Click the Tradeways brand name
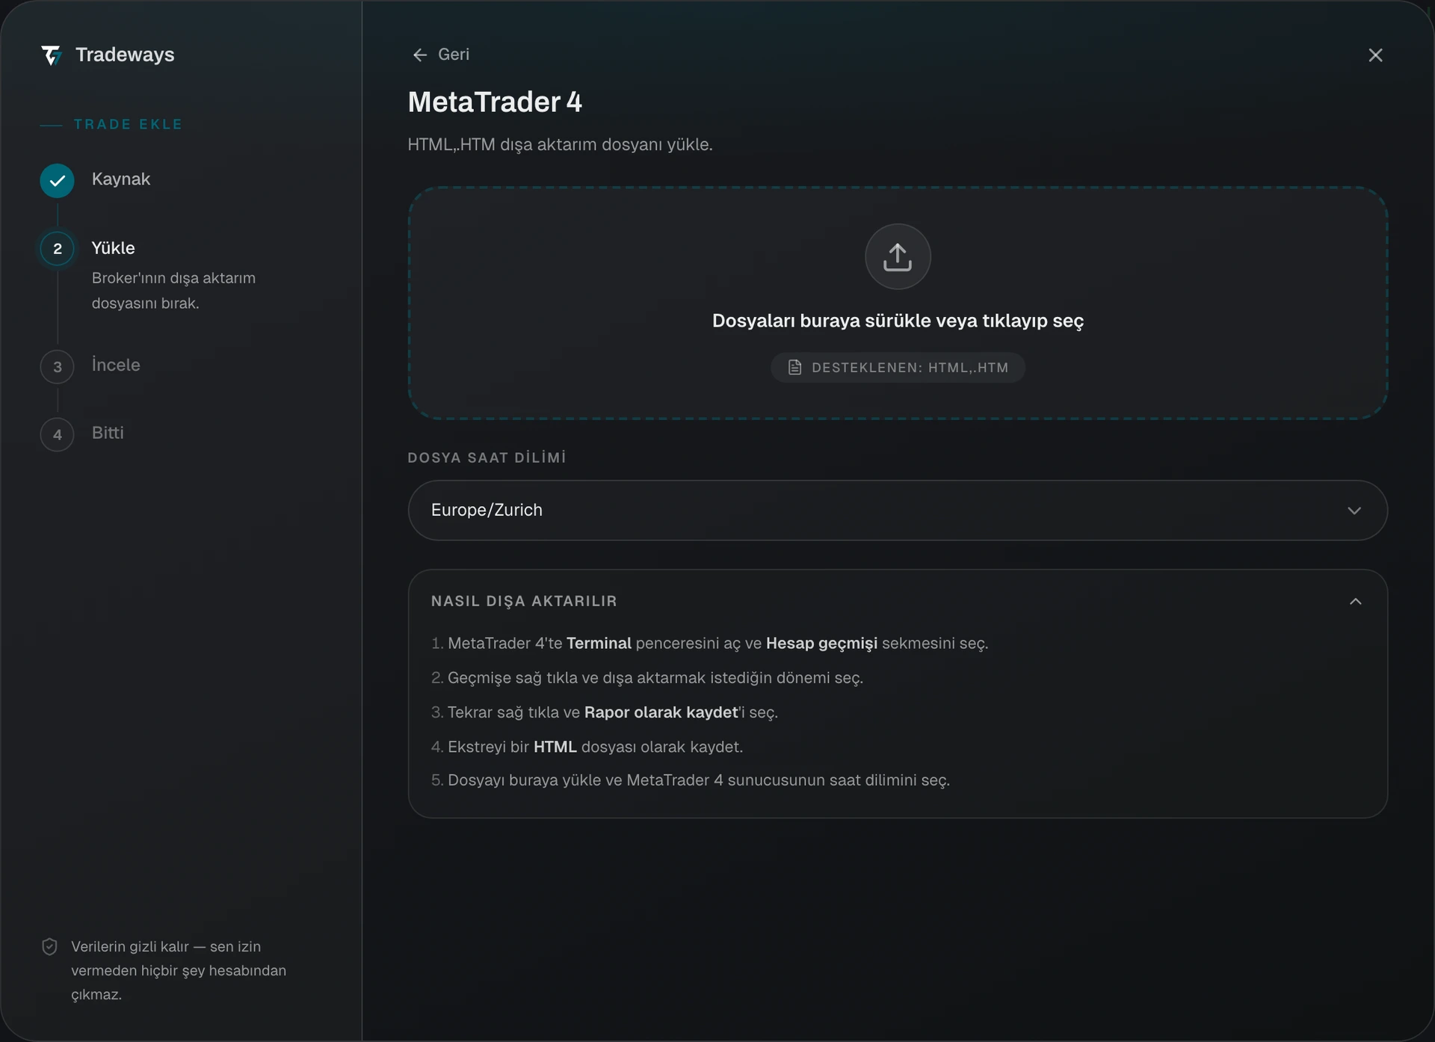 (x=125, y=55)
